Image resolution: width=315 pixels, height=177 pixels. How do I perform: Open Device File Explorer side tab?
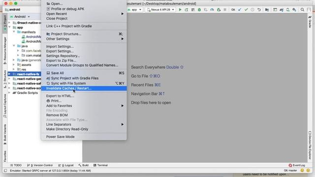[310, 145]
